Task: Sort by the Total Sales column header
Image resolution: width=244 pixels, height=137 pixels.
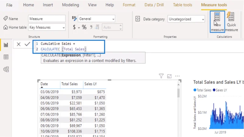Action: coord(70,84)
